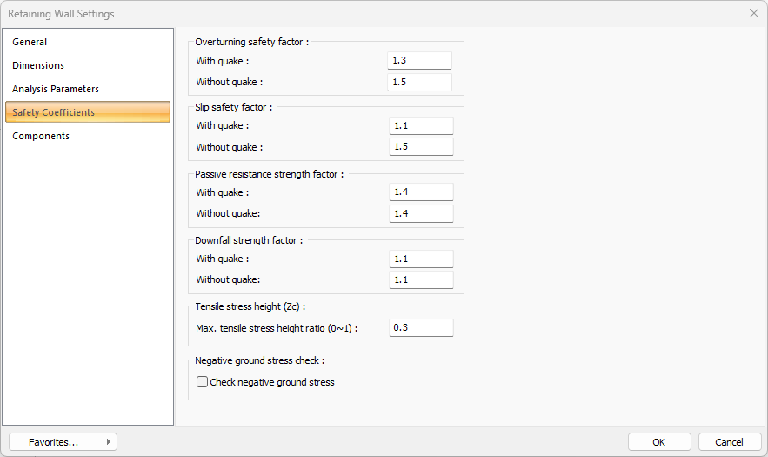This screenshot has width=768, height=457.
Task: Close the Retaining Wall Settings dialog
Action: point(753,13)
